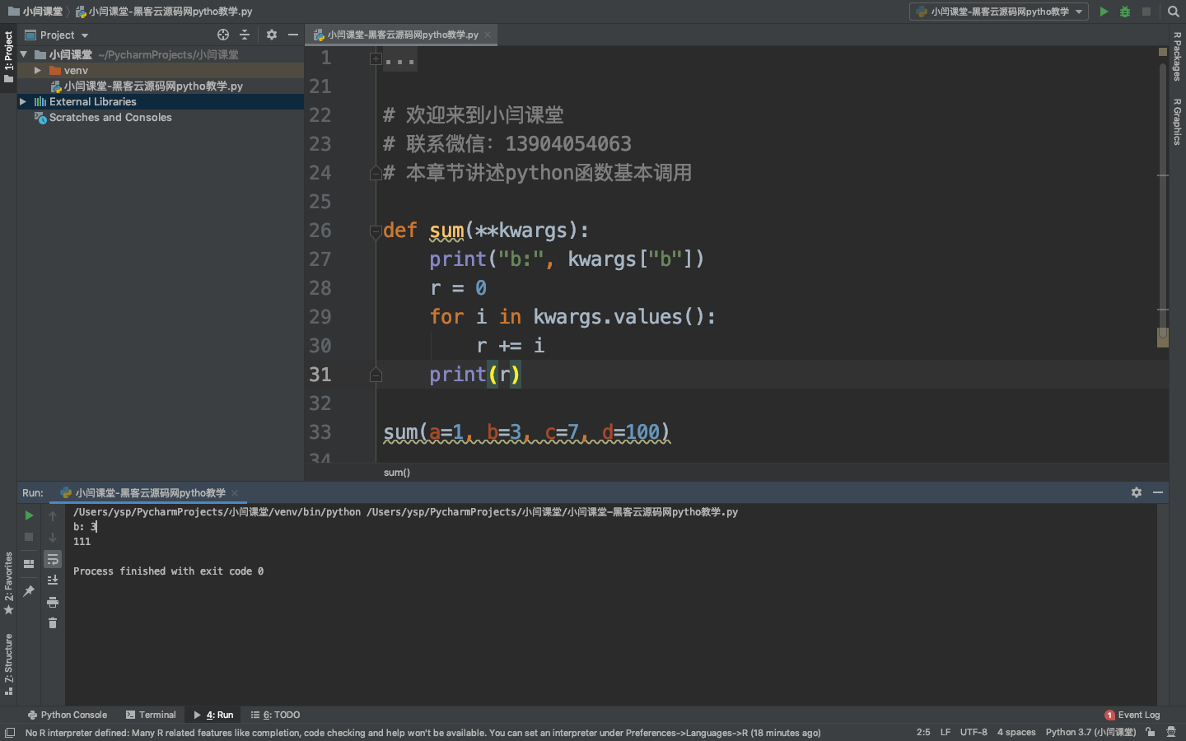Rerun the program from the Run panel
Image resolution: width=1186 pixels, height=741 pixels.
pyautogui.click(x=29, y=515)
